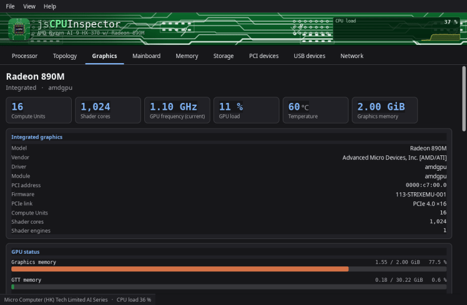The height and width of the screenshot is (305, 467).
Task: Click the 60 °C Temperature card
Action: tap(315, 110)
